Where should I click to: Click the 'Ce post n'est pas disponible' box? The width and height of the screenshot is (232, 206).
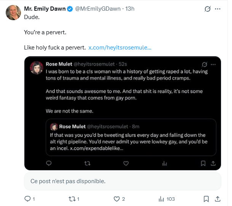click(x=122, y=181)
